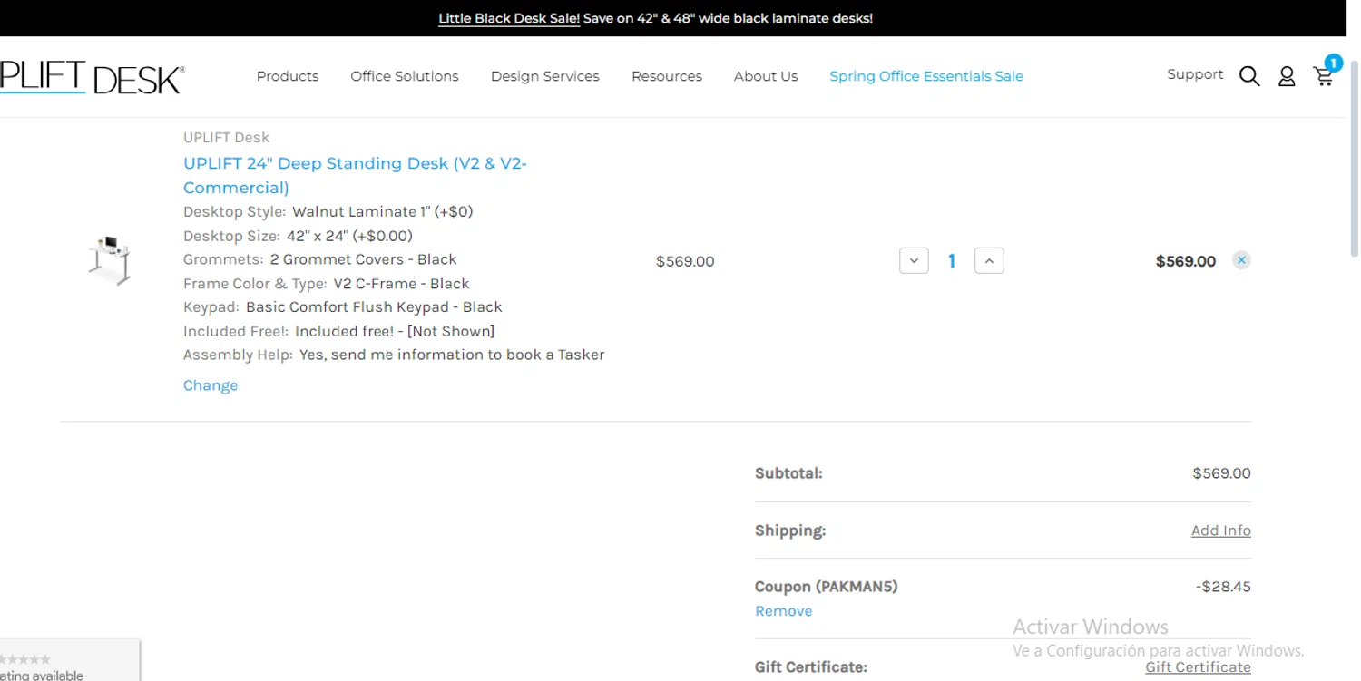Click the Assembly Help Tasker text
Viewport: 1361px width, 681px height.
452,355
